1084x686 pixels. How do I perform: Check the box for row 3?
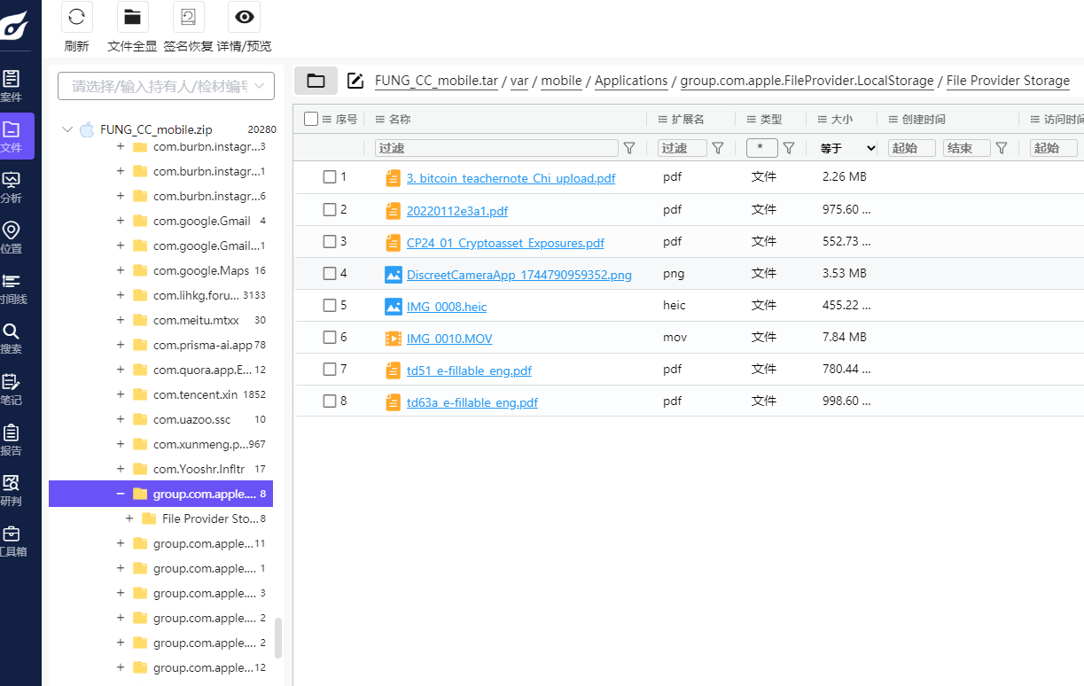330,242
